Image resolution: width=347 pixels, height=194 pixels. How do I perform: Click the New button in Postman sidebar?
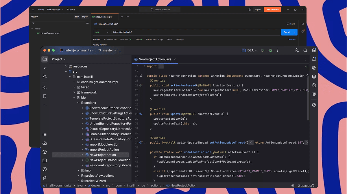pyautogui.click(x=77, y=17)
